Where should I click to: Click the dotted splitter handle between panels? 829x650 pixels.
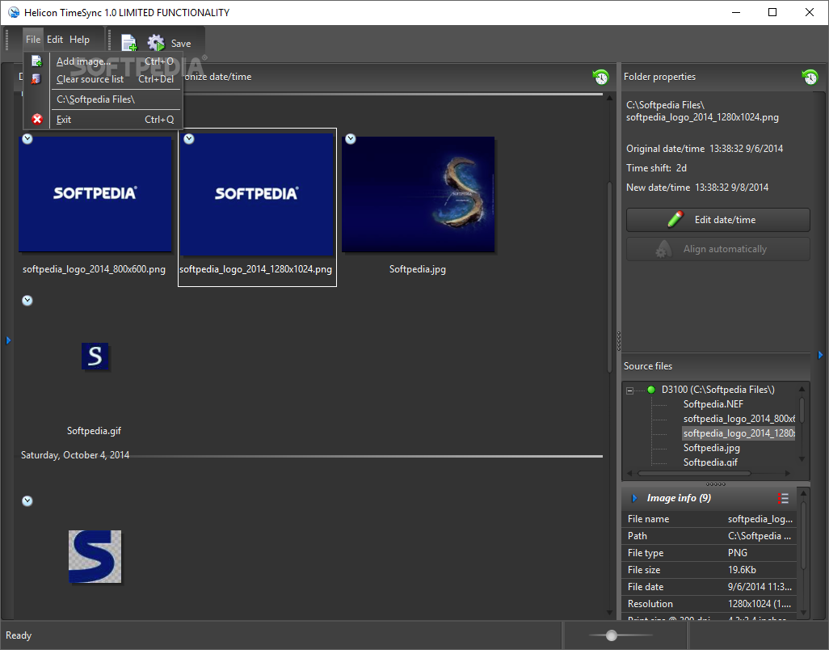(x=619, y=341)
